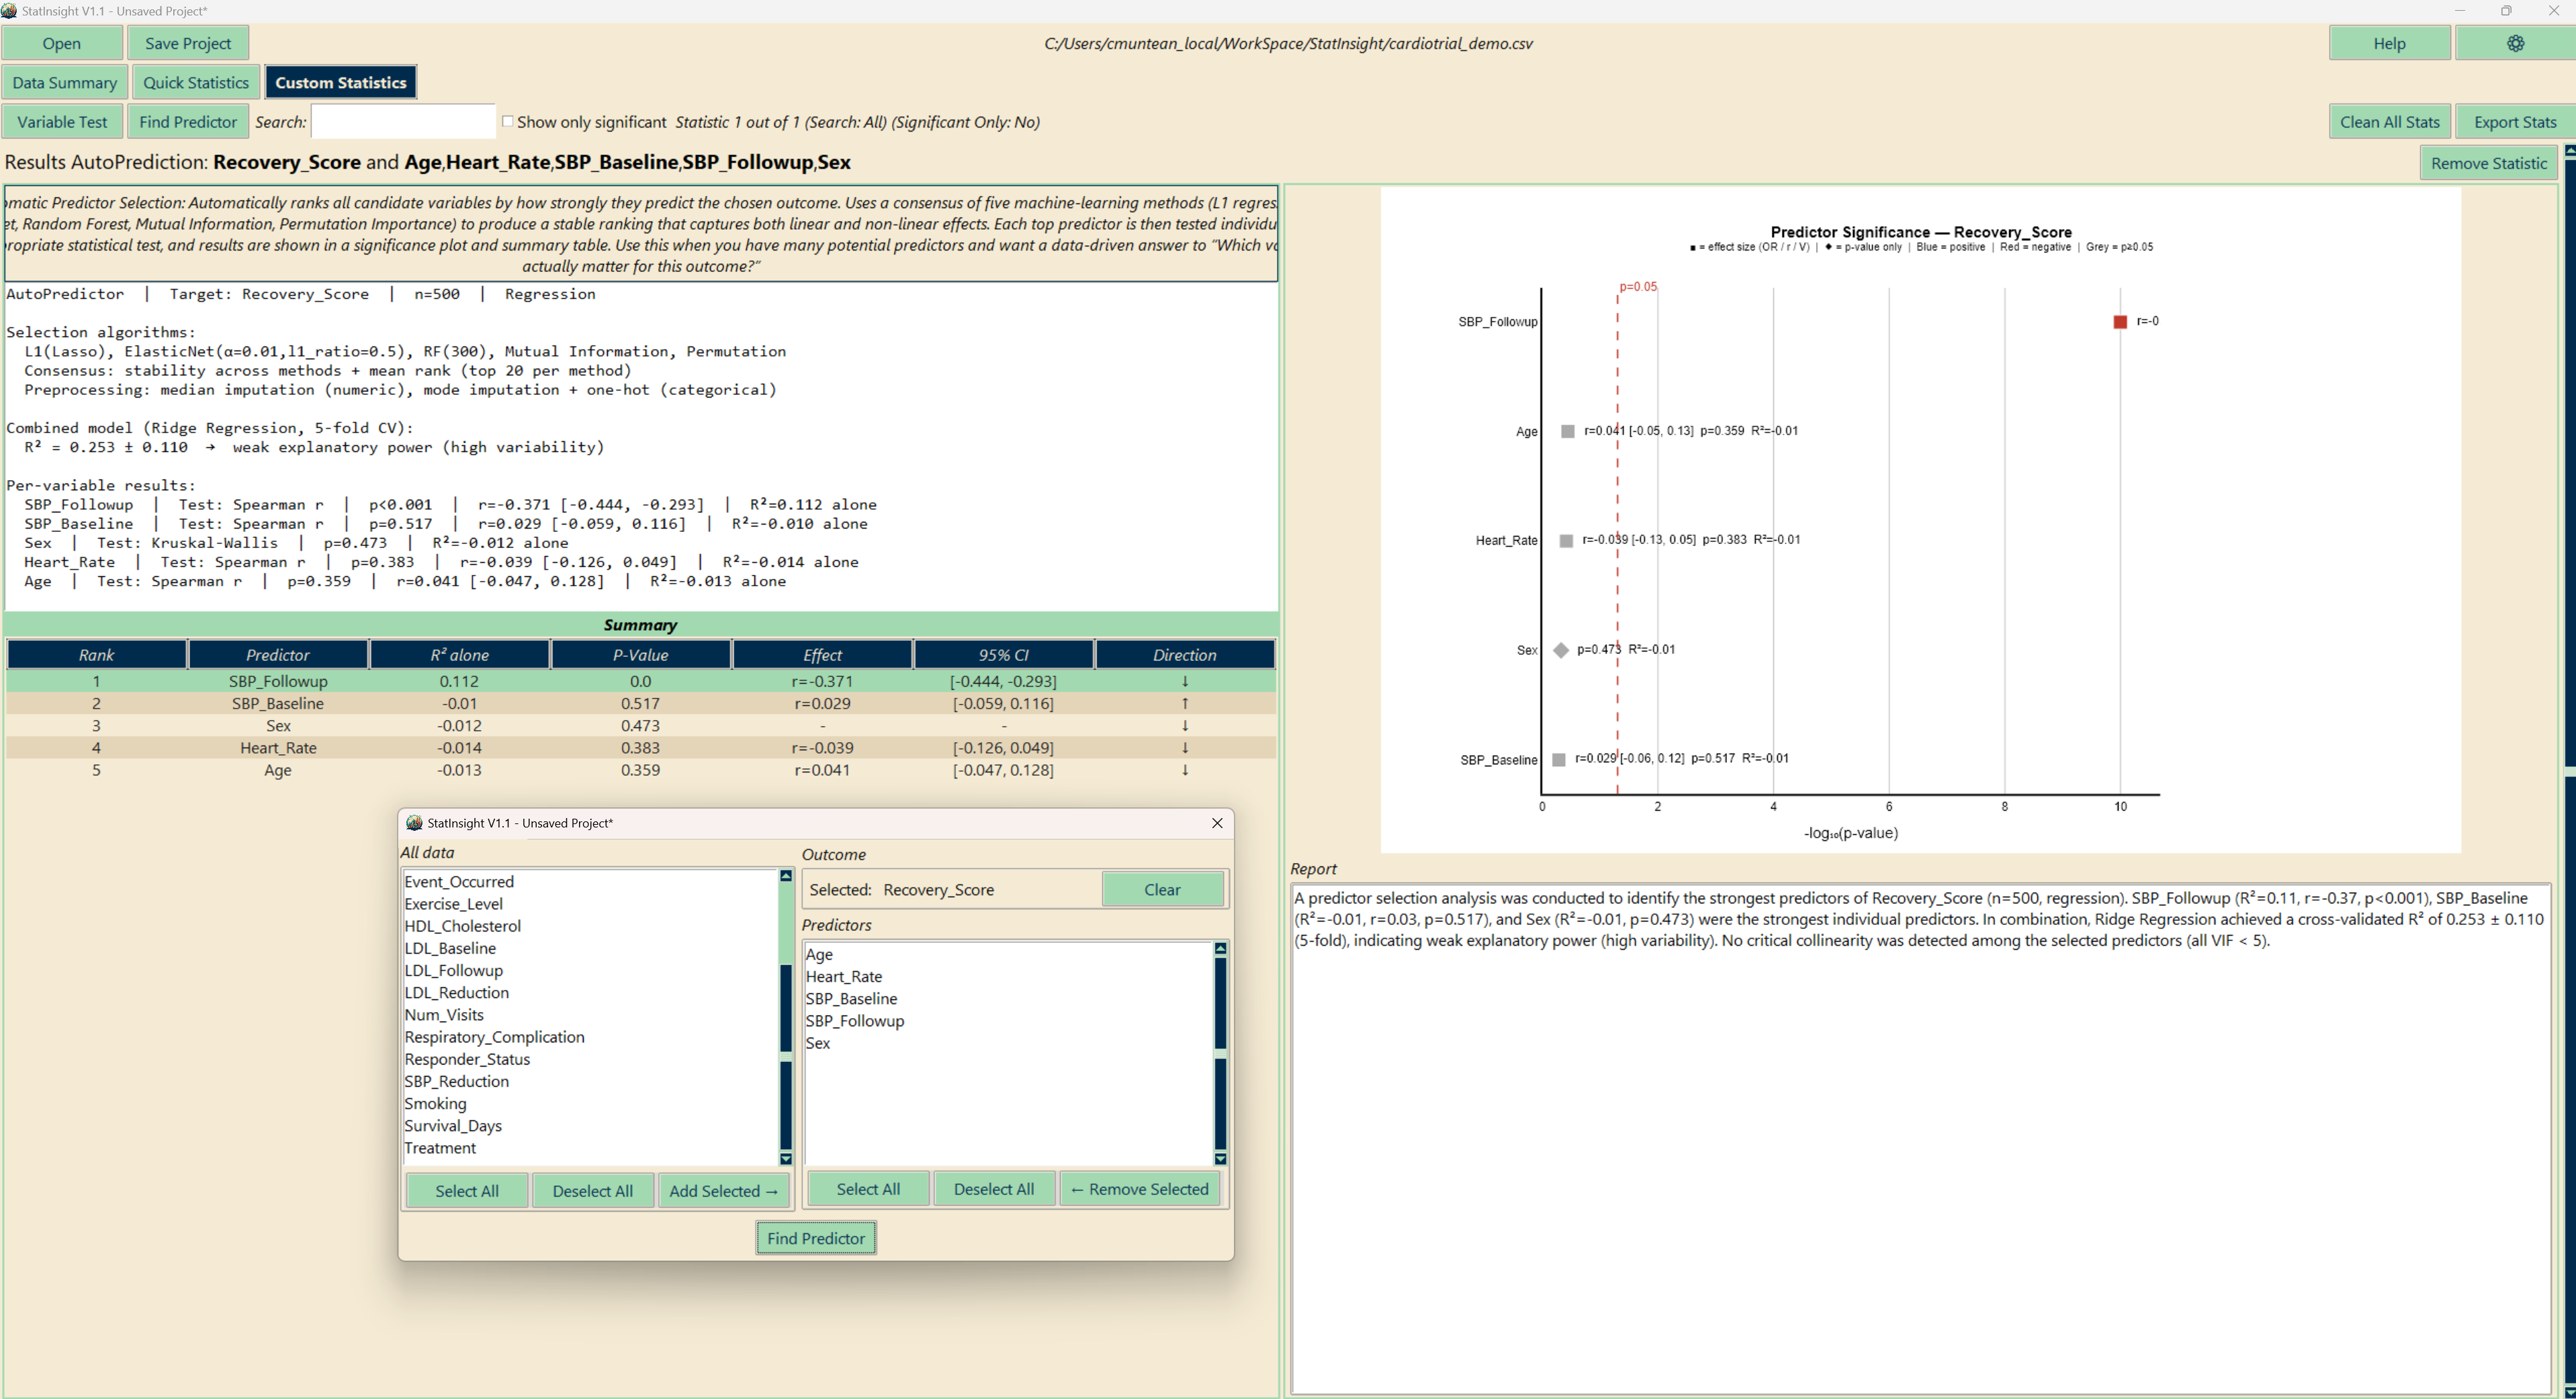Open the settings gear icon

pos(2515,43)
